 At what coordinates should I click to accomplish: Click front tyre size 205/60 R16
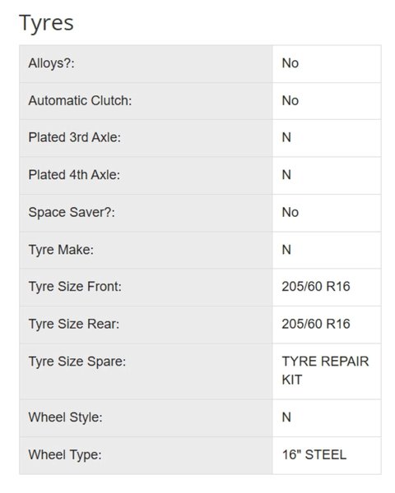pyautogui.click(x=316, y=287)
